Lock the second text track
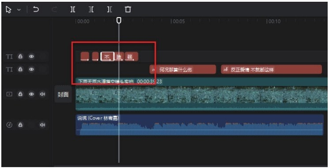 click(x=20, y=69)
